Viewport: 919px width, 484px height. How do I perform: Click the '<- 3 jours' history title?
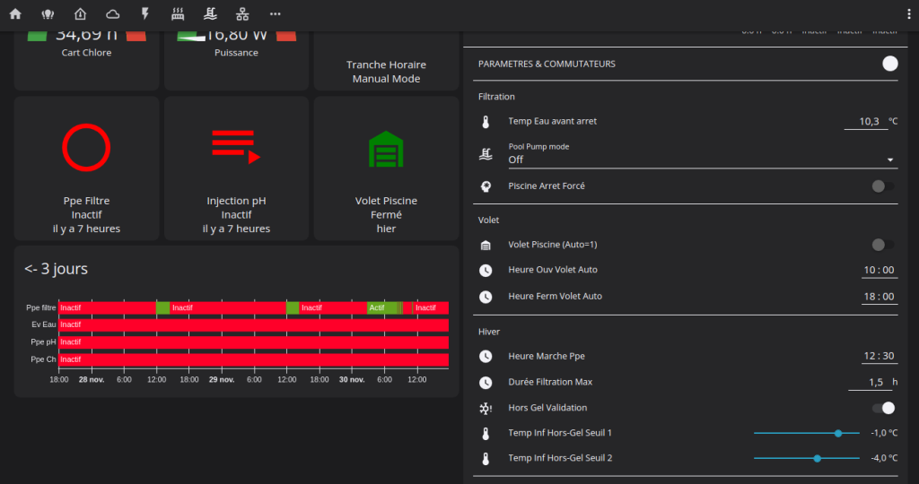tap(57, 269)
